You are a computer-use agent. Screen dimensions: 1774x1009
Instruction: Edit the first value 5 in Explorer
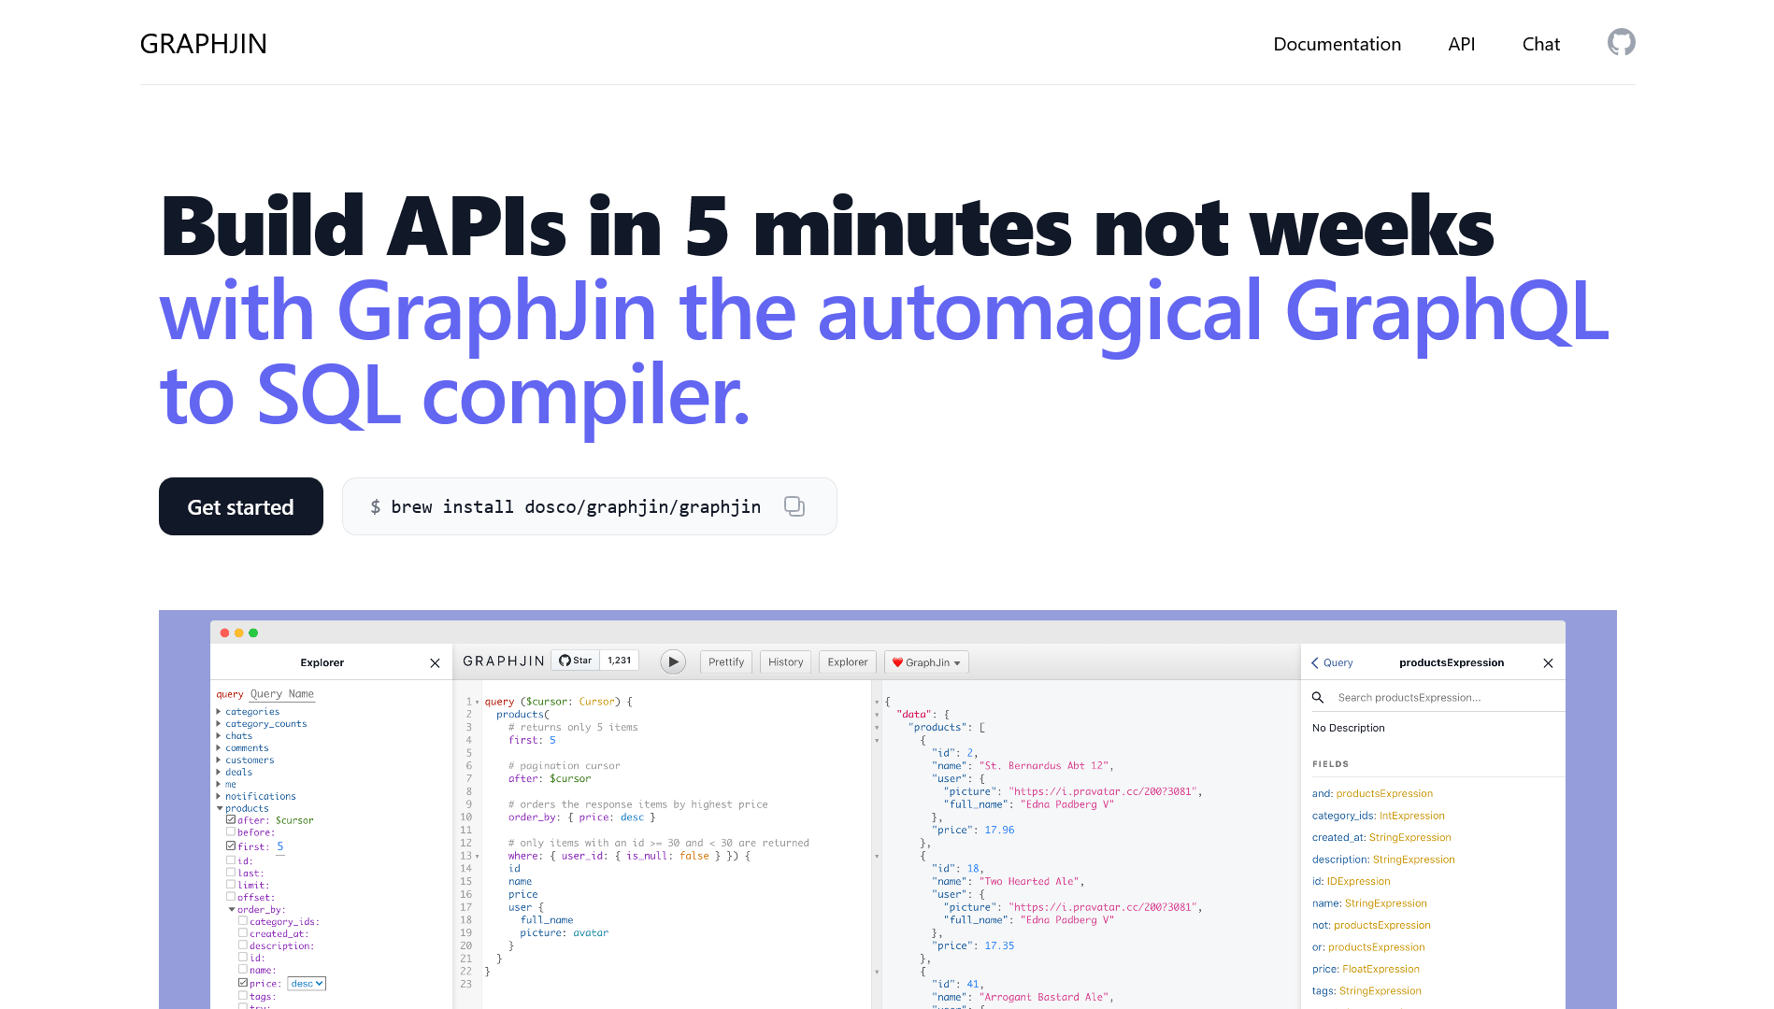(x=279, y=846)
